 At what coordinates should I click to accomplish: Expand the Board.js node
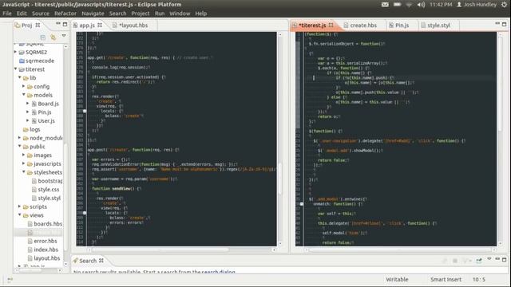point(28,103)
